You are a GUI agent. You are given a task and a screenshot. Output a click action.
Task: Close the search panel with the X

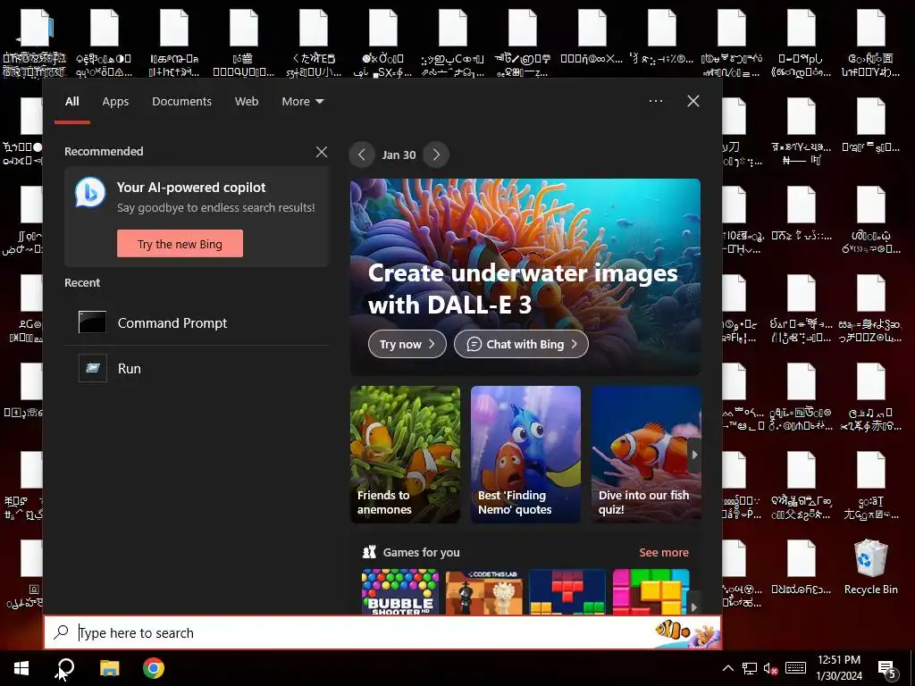693,101
